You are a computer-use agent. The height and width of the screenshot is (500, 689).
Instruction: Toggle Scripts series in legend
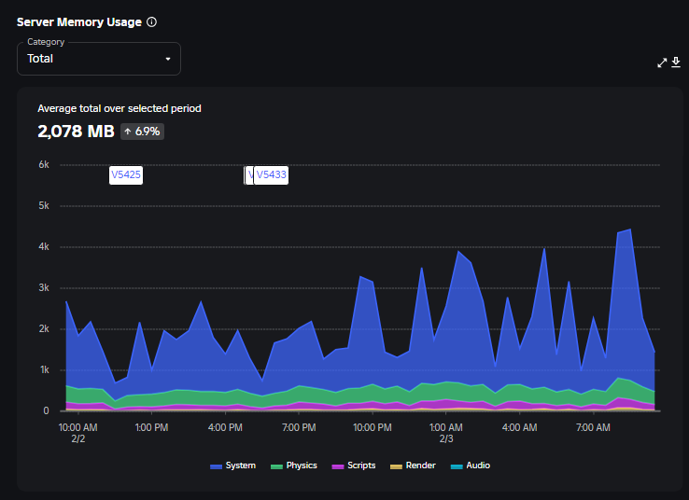tap(354, 465)
